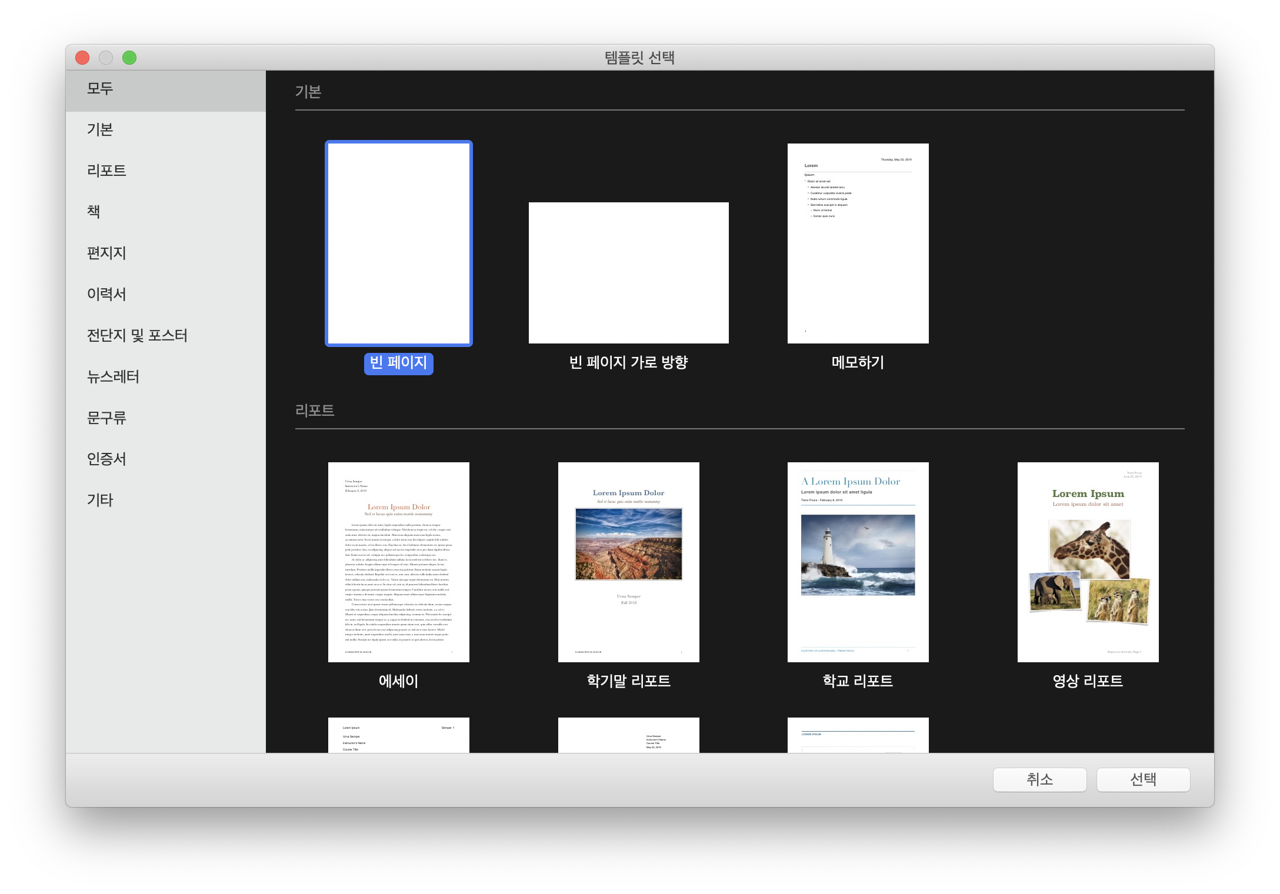Confirm with the 선택 choose button
The image size is (1280, 894).
tap(1142, 779)
